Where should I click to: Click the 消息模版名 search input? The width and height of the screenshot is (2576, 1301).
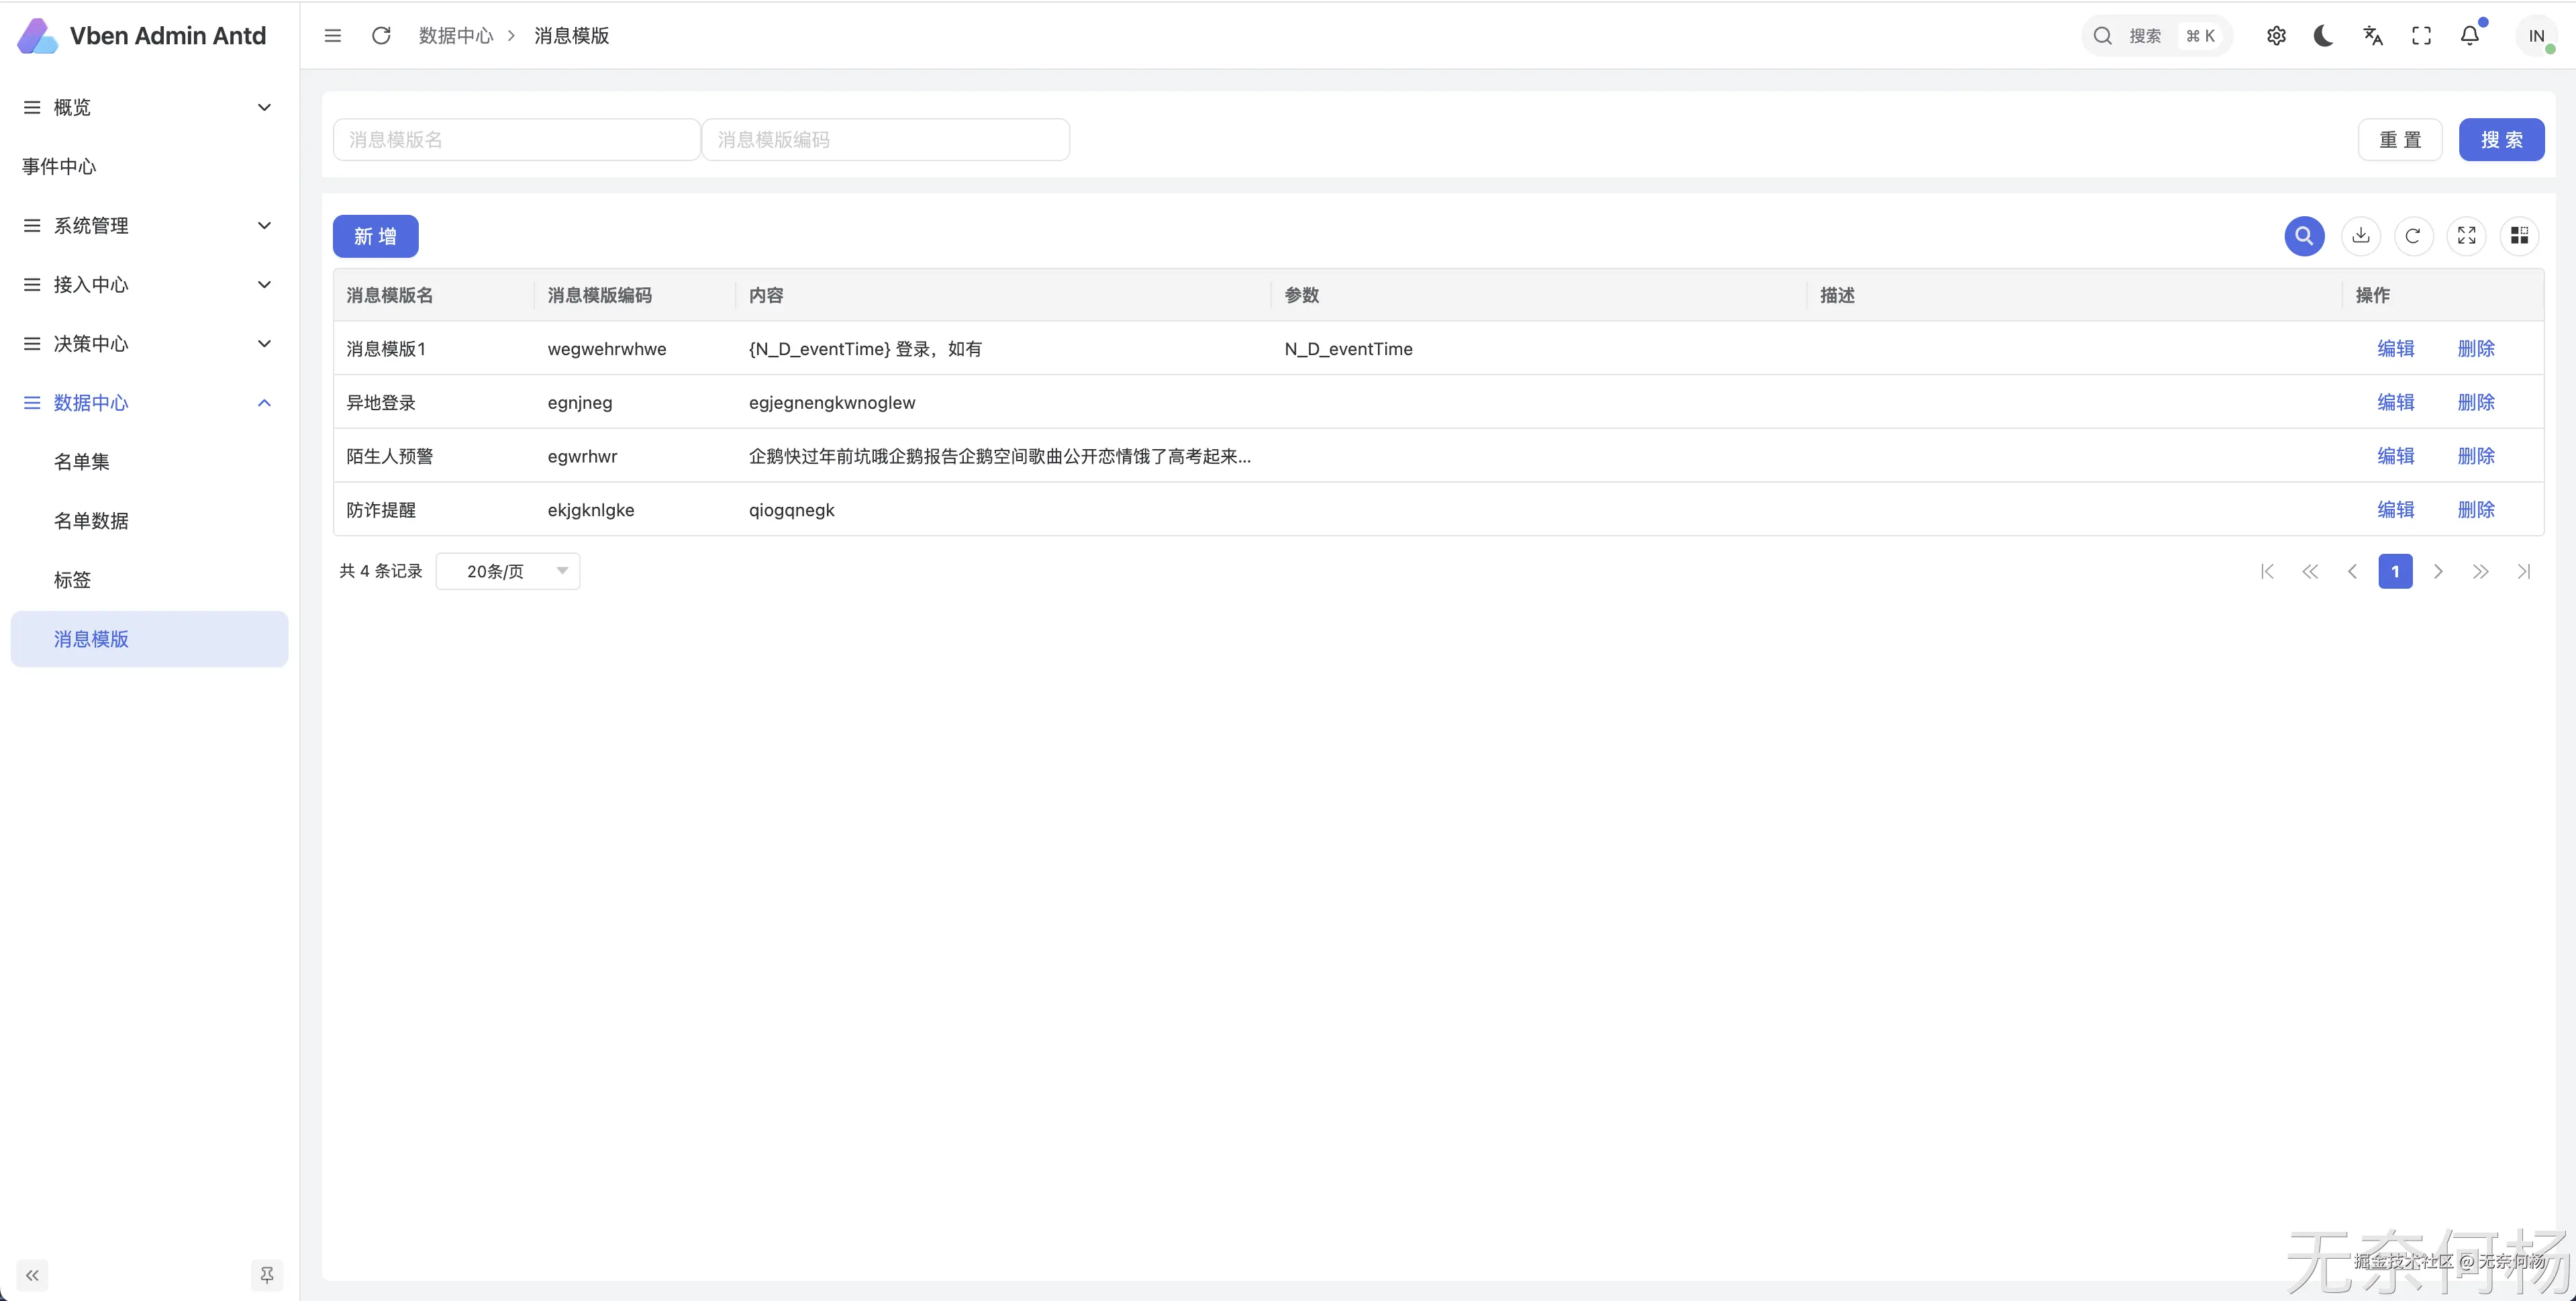[516, 140]
